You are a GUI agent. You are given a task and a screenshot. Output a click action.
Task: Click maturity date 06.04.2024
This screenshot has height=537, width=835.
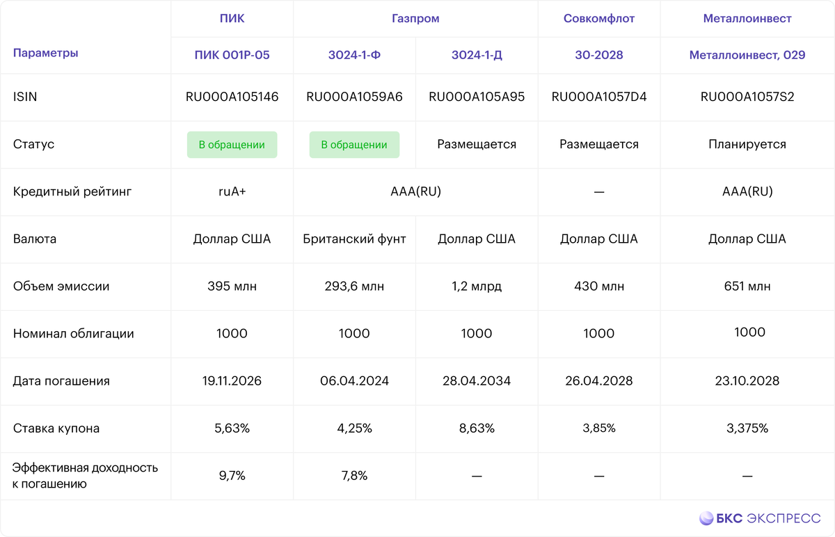point(354,381)
